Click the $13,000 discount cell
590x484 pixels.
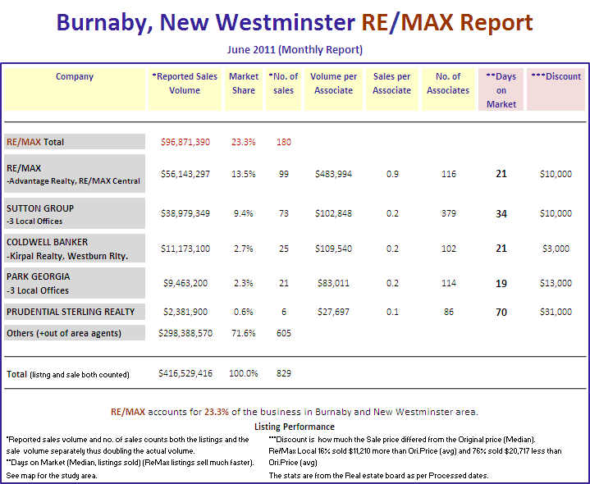click(x=556, y=283)
